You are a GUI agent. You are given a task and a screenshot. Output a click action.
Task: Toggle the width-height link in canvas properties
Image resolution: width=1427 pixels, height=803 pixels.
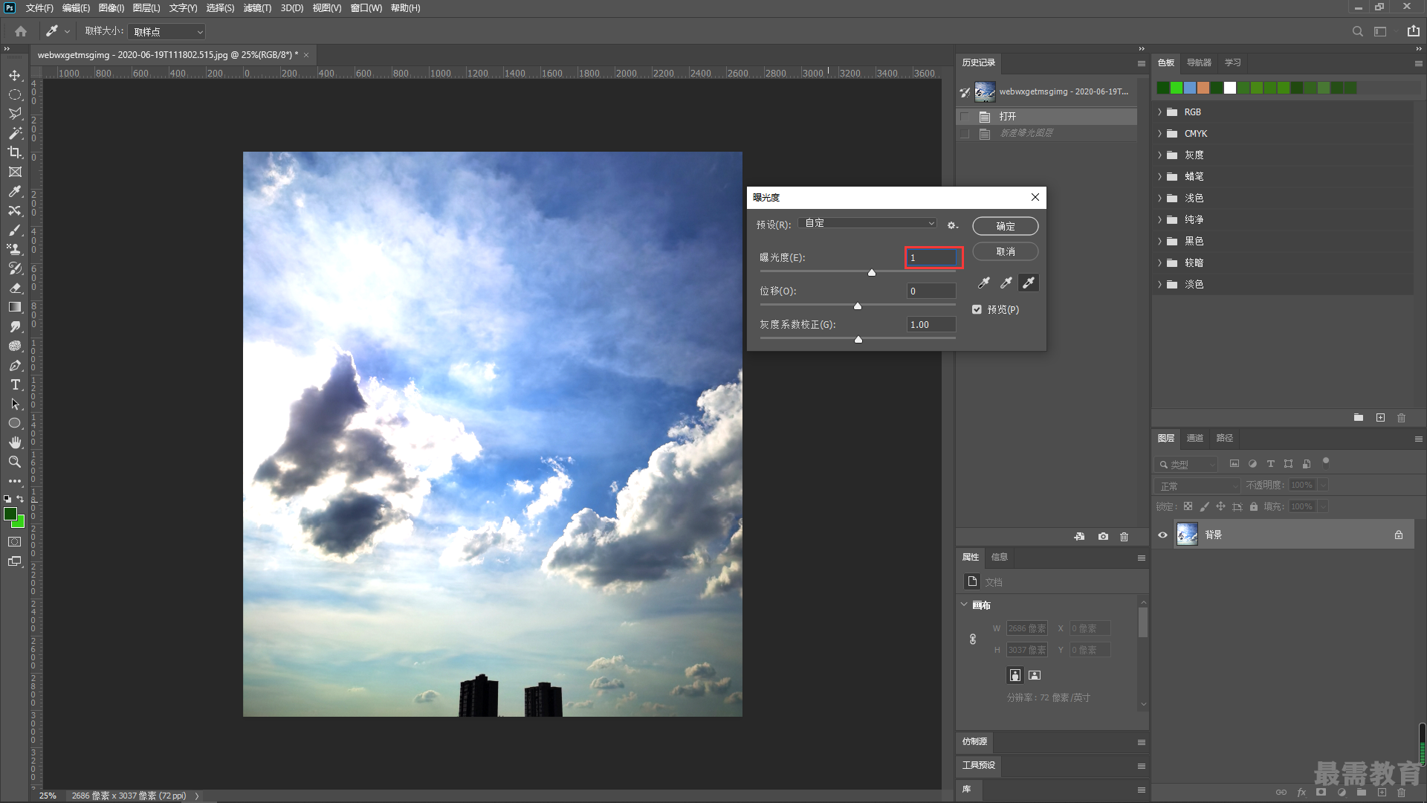(x=973, y=639)
